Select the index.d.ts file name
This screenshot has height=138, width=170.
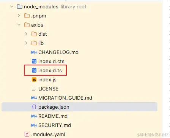(50, 70)
